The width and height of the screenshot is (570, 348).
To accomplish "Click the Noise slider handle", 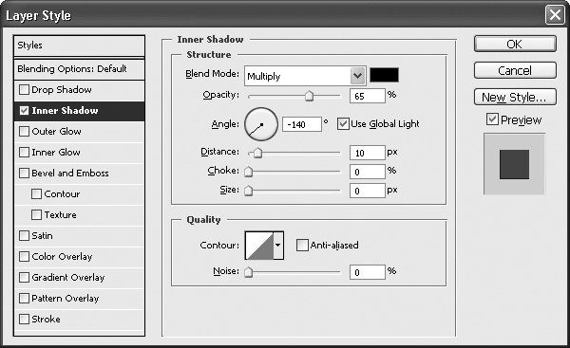I will click(x=248, y=272).
